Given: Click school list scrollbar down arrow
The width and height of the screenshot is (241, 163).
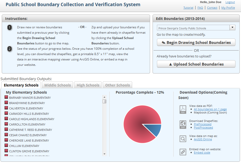Looking at the screenshot, I should point(104,154).
